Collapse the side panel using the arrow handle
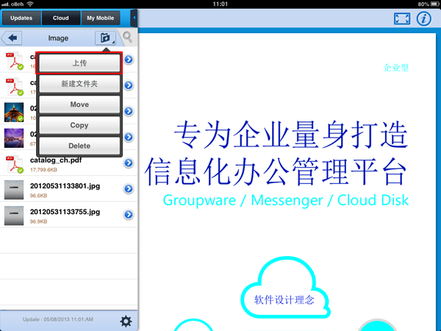 pos(134,16)
